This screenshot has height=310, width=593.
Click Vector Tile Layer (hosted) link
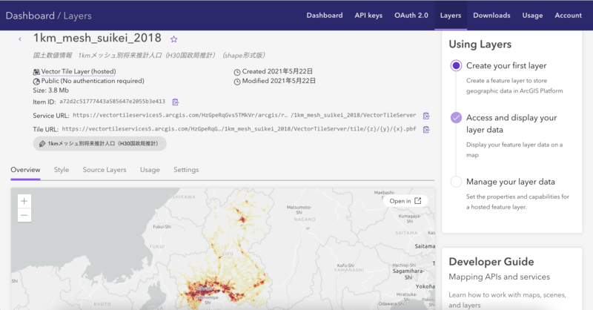tap(79, 71)
